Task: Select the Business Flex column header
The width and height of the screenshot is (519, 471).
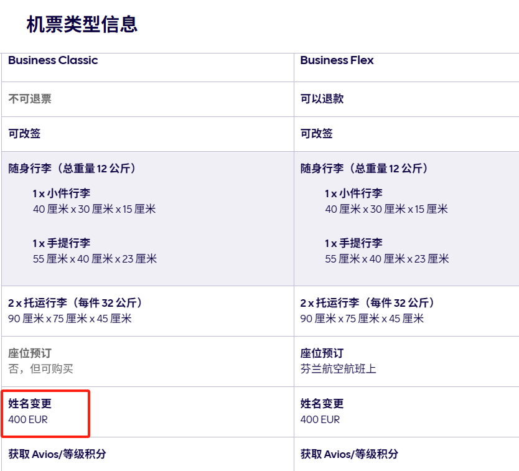Action: point(337,60)
